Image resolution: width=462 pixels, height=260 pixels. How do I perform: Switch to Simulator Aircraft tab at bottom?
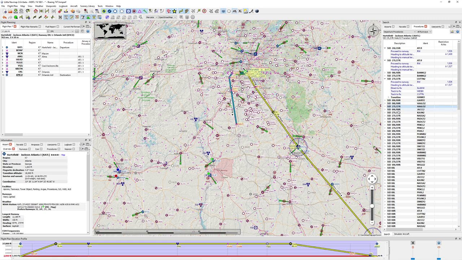[x=401, y=234]
